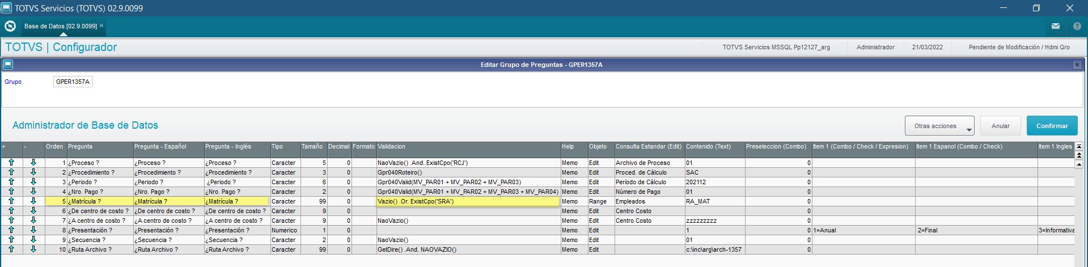Move the ¿Ruta Archivo ? row down
1088x267 pixels.
[33, 249]
